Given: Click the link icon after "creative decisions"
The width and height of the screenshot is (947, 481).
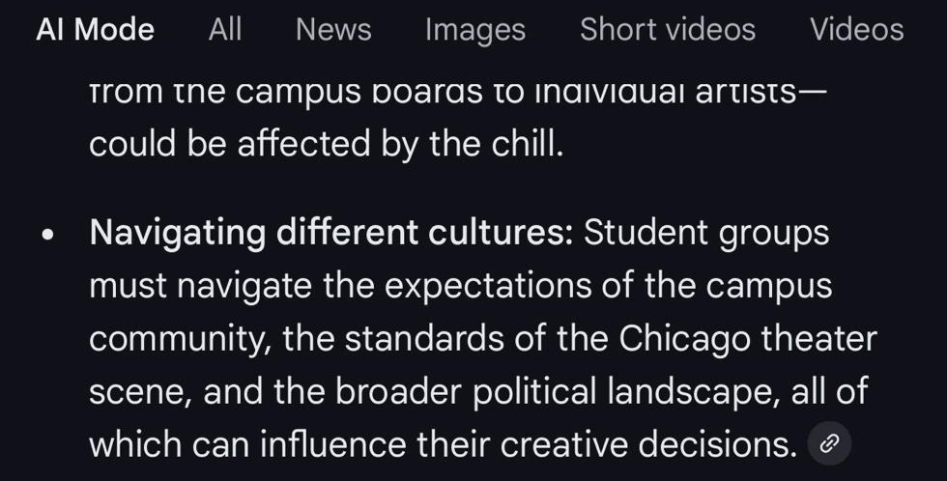Looking at the screenshot, I should [828, 443].
